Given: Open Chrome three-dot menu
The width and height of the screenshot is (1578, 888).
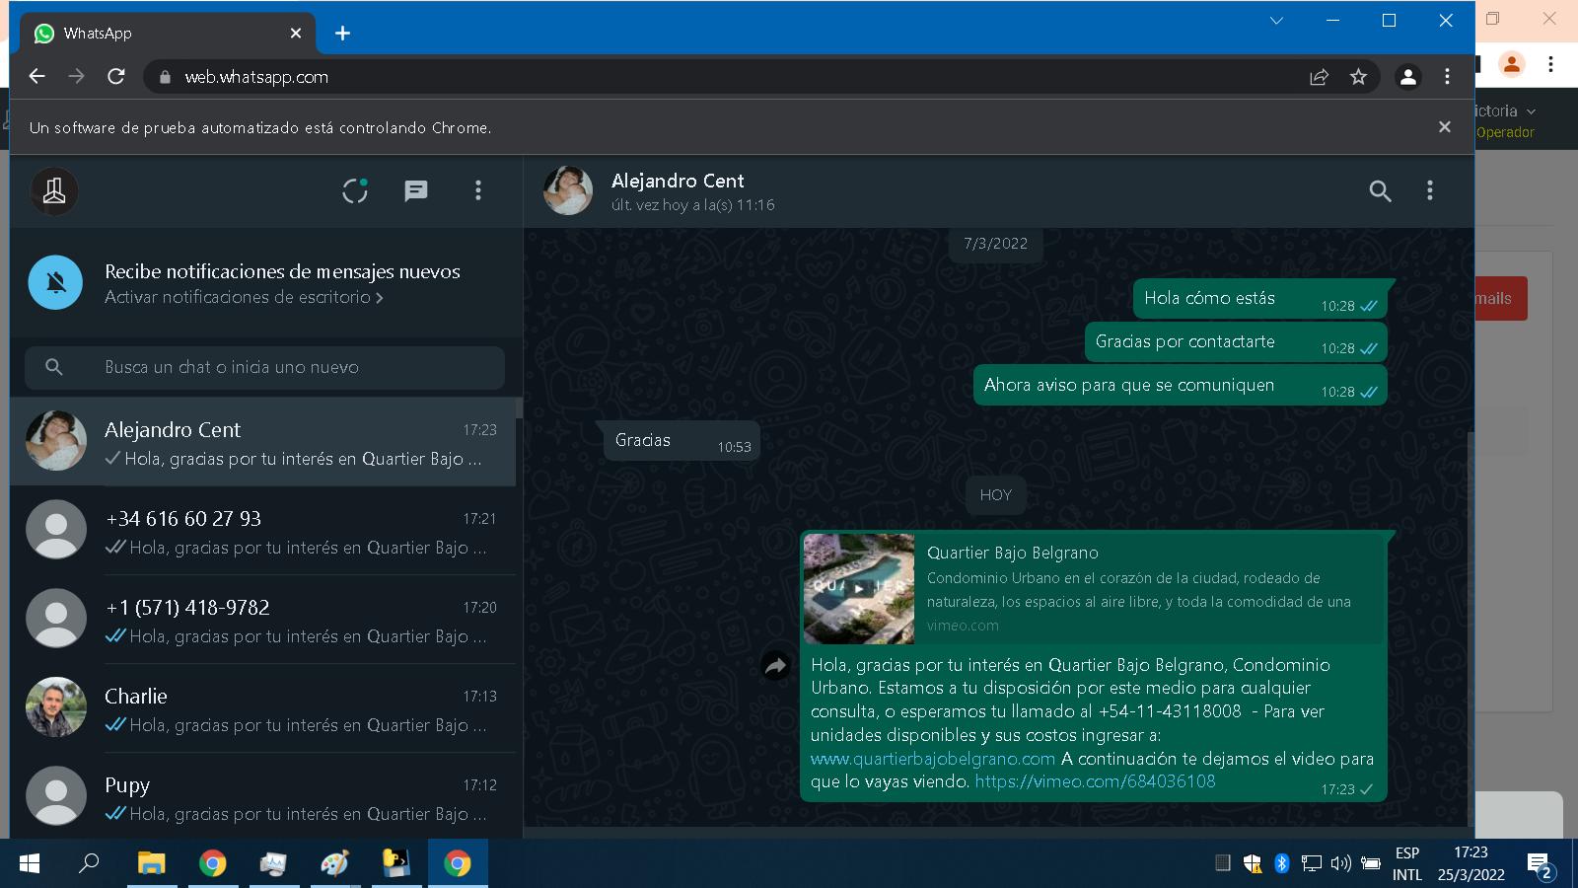Looking at the screenshot, I should point(1447,76).
